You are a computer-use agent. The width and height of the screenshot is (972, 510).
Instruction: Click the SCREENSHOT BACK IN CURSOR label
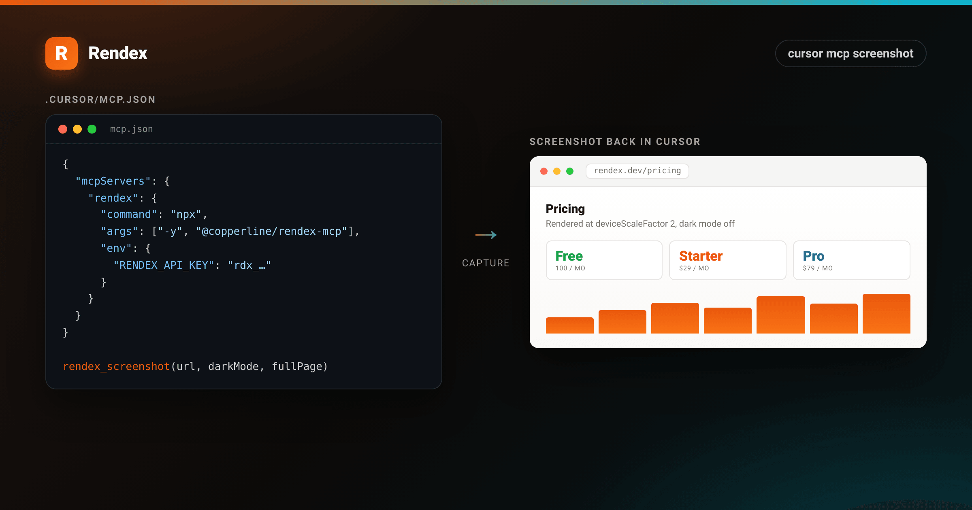pos(615,142)
